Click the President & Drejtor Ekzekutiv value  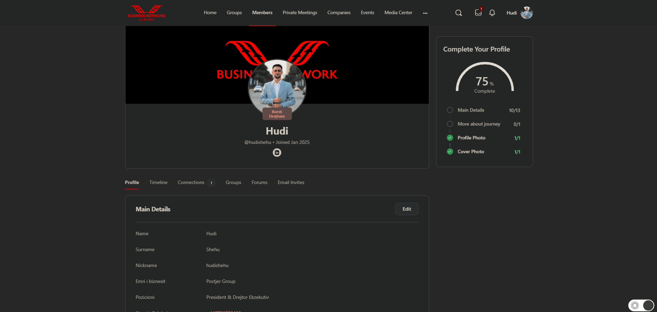click(237, 297)
